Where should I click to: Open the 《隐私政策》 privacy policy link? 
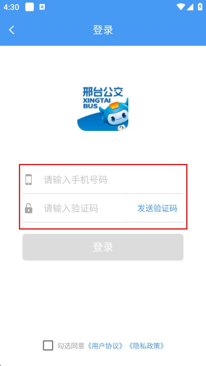pyautogui.click(x=146, y=346)
